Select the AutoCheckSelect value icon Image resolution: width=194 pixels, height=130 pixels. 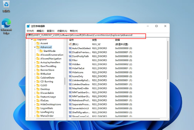[70, 48]
